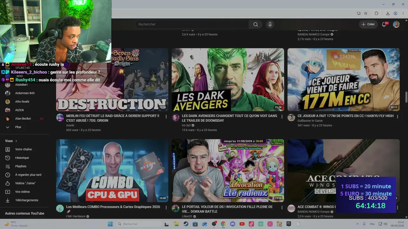Open Ackerman 845 subscription channel
Screen dimensions: 408x229
pos(25,93)
